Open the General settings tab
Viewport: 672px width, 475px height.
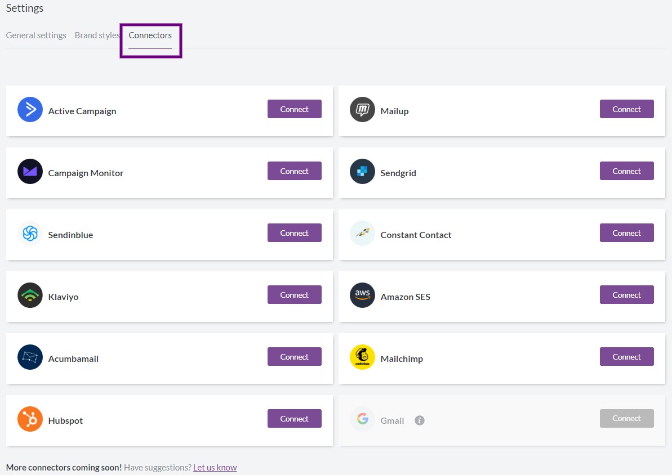pyautogui.click(x=36, y=35)
